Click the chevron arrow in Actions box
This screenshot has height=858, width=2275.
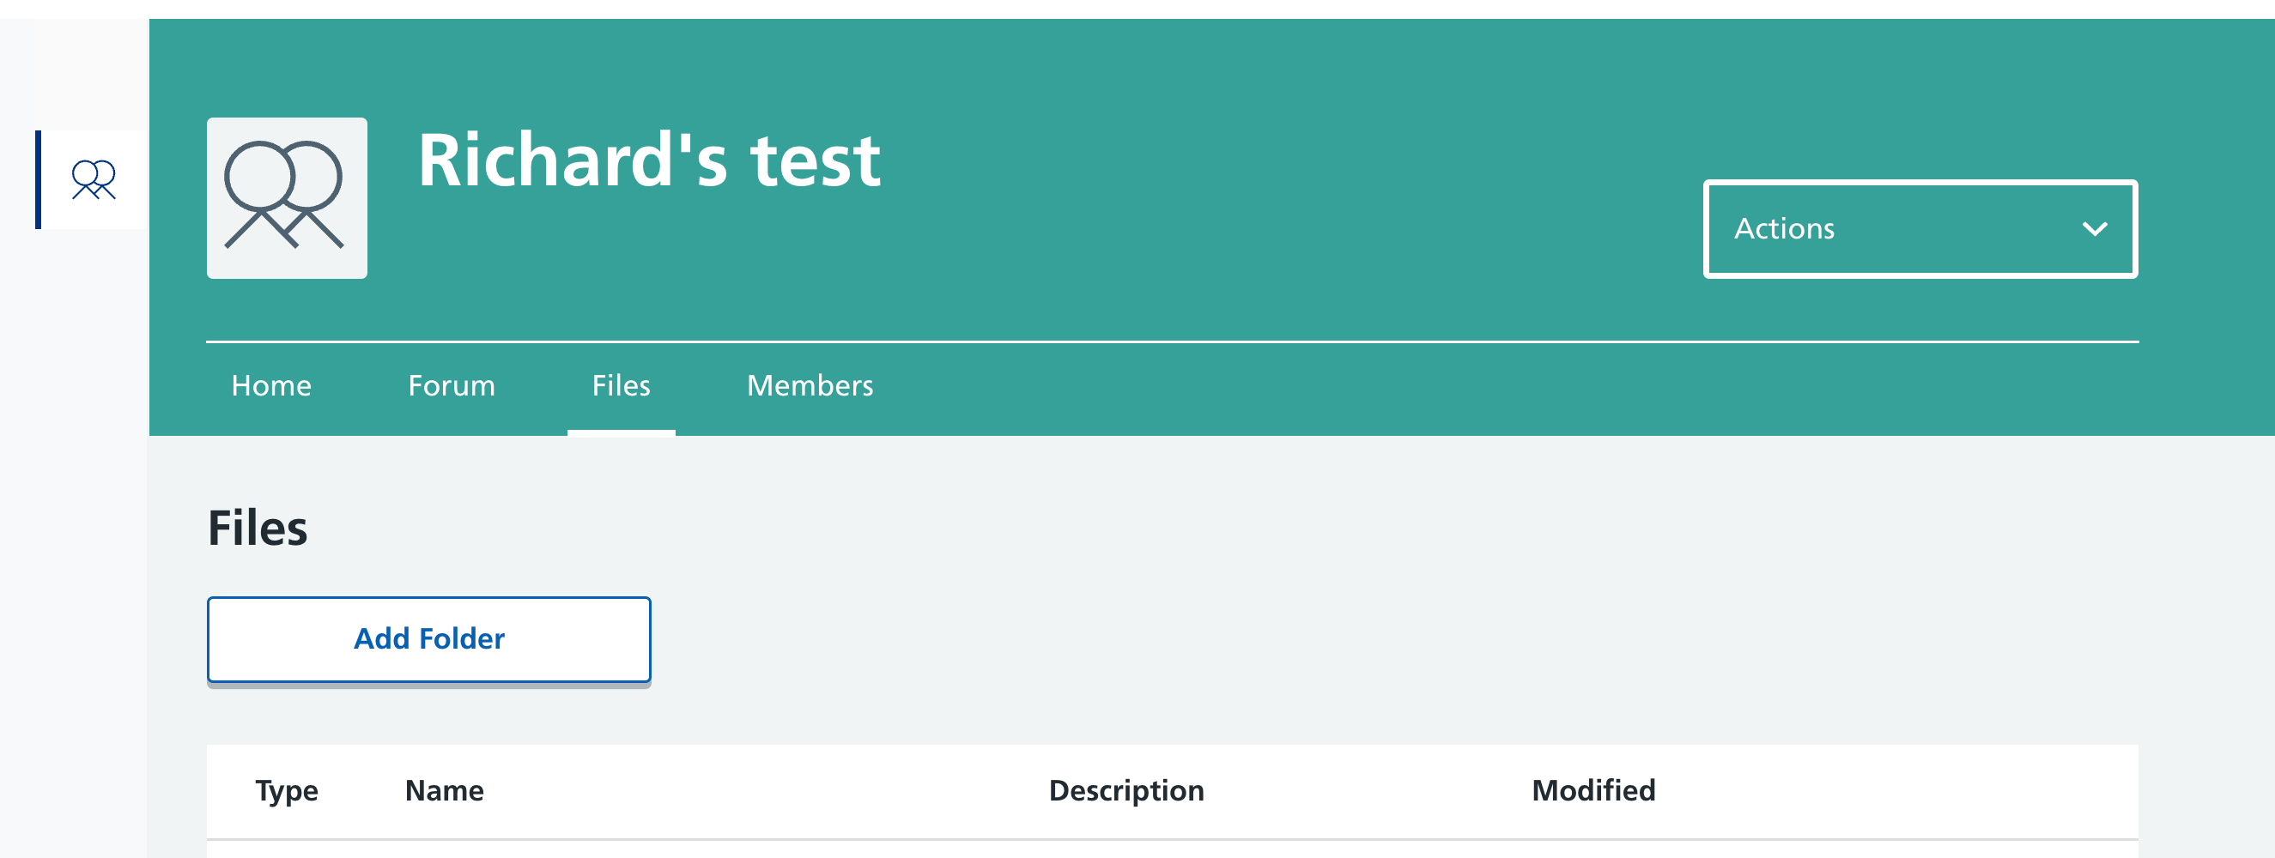2095,229
